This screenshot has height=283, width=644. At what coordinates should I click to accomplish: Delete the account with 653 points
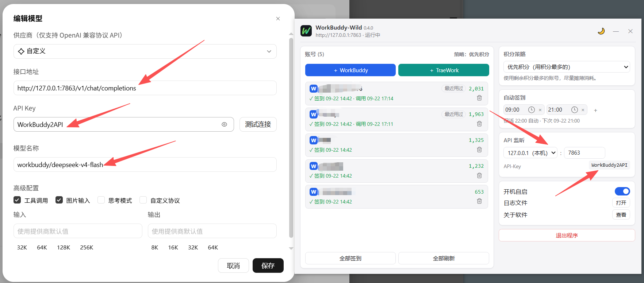point(479,201)
